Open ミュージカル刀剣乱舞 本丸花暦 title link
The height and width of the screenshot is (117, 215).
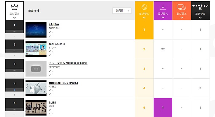tap(68, 63)
